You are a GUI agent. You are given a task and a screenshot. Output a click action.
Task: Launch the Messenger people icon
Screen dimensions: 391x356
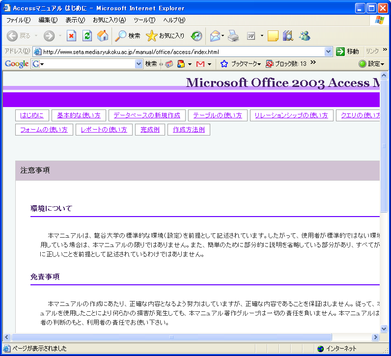click(x=305, y=36)
